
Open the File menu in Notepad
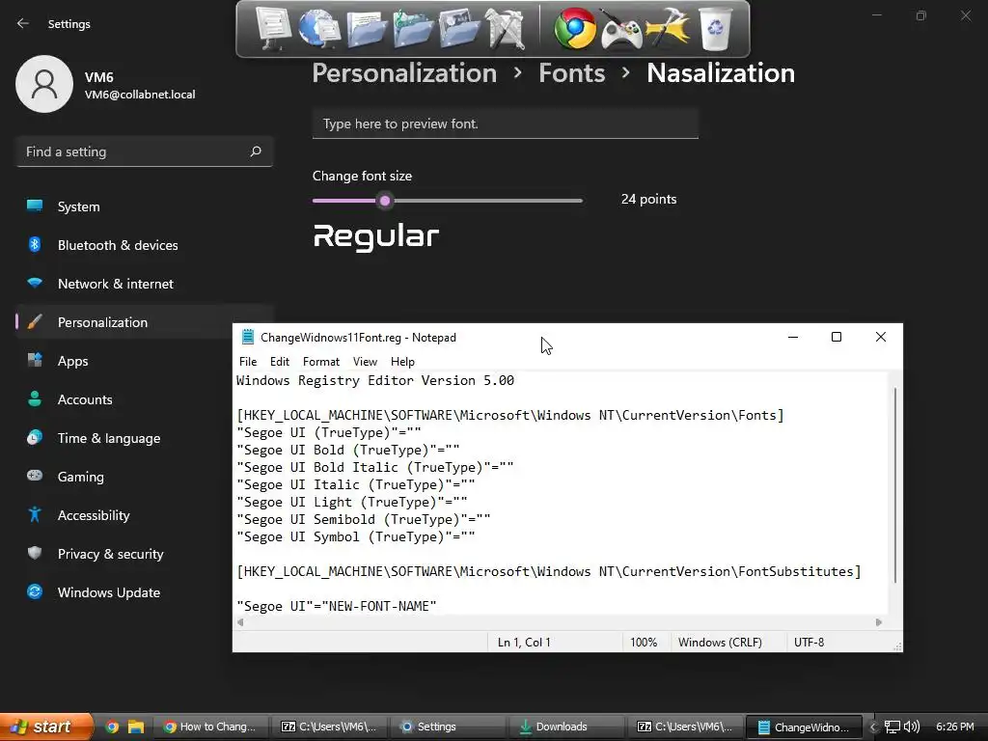(x=248, y=362)
